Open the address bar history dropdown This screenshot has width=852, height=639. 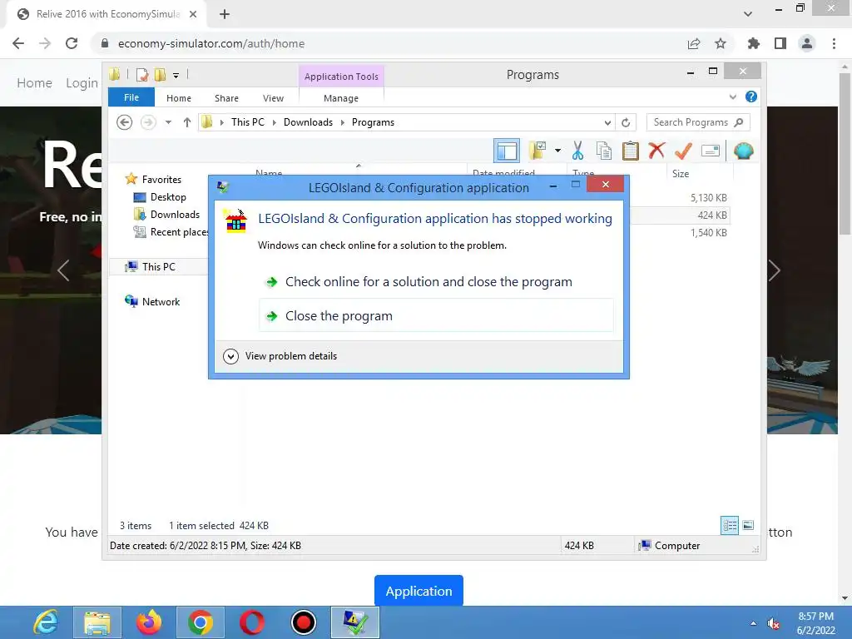(x=607, y=123)
